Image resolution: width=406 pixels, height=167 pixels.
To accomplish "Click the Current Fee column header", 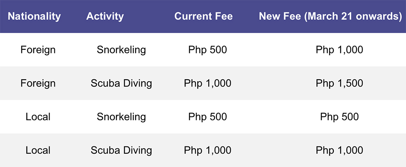I will click(203, 16).
